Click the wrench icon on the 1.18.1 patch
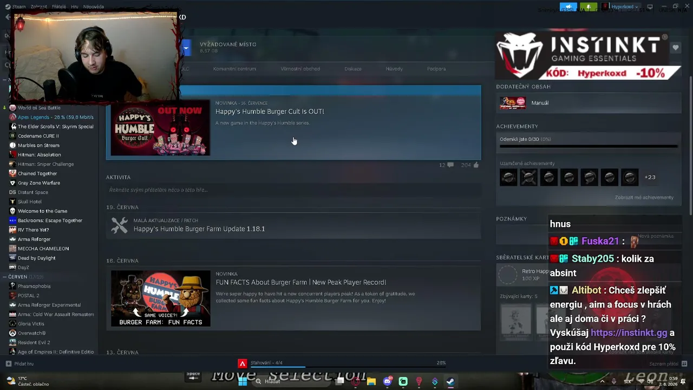 tap(119, 225)
